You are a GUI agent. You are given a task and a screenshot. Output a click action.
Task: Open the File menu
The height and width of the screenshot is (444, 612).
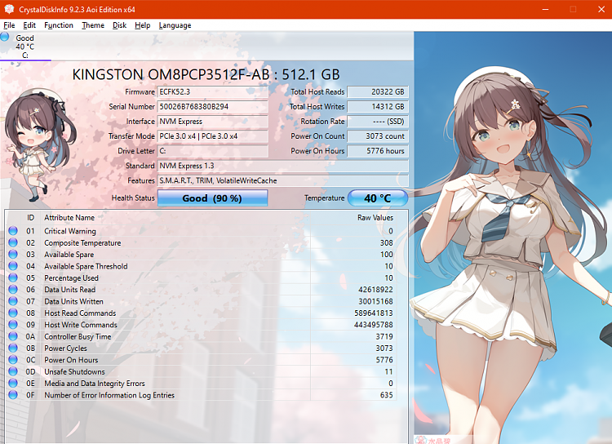(x=9, y=25)
